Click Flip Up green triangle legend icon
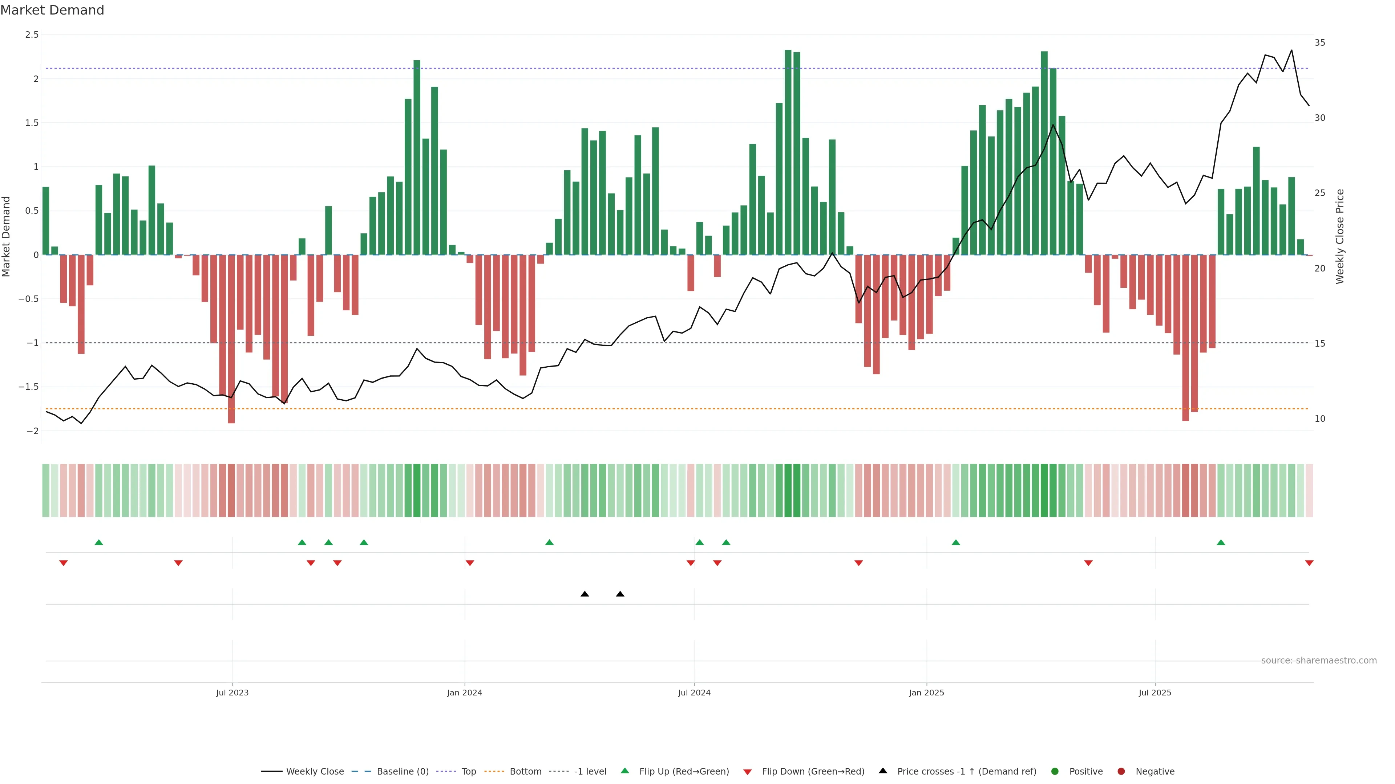Viewport: 1395px width, 784px height. click(x=625, y=771)
